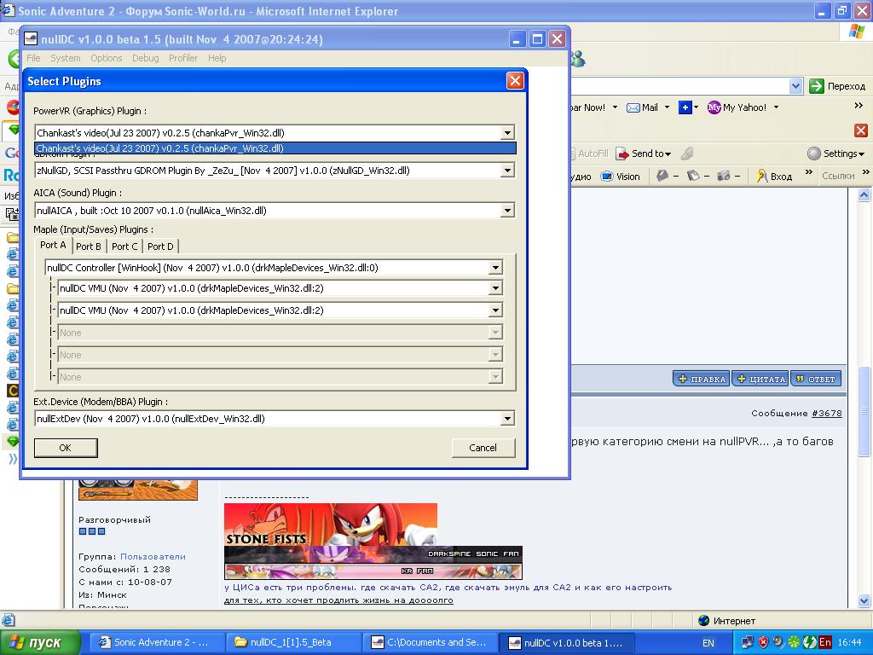Viewport: 873px width, 655px height.
Task: Expand the Ext.Device plugin dropdown
Action: tap(507, 419)
